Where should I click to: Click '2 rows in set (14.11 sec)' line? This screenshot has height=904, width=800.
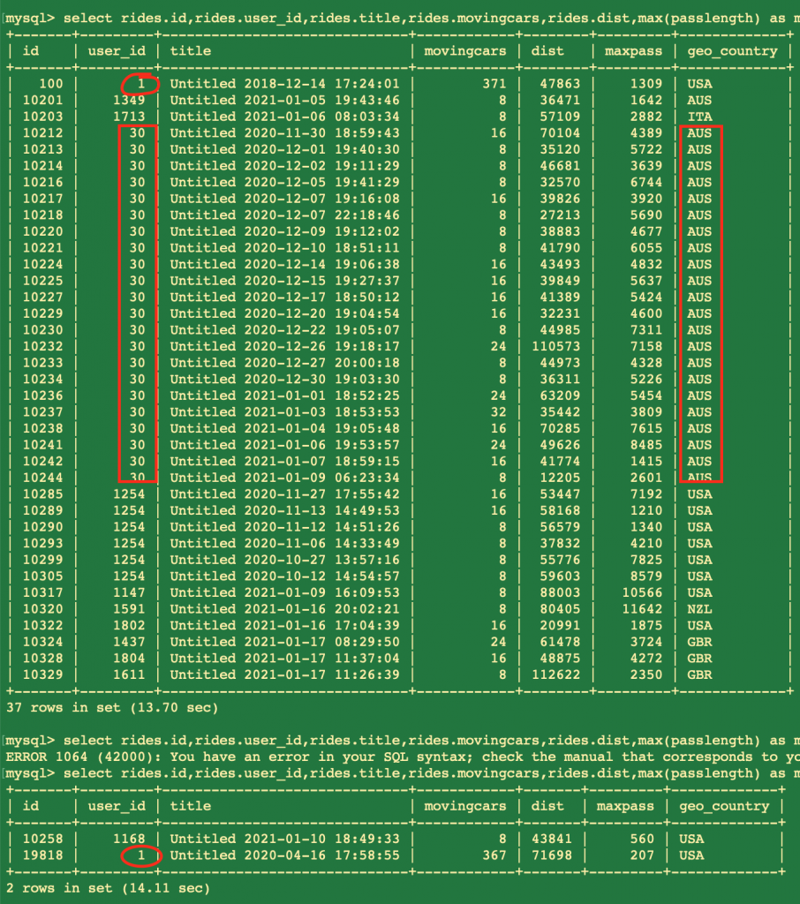(109, 888)
